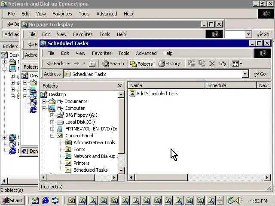Launch Internet Explorer from quick launch
Image resolution: width=275 pixels, height=206 pixels.
tap(45, 200)
